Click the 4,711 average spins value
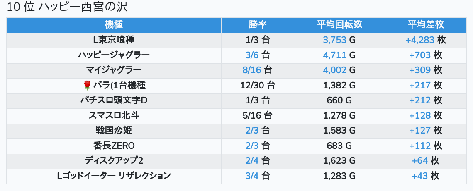The height and width of the screenshot is (191, 473). coord(334,55)
